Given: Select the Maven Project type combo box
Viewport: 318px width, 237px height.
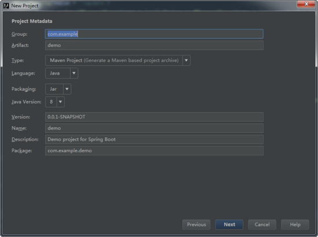Looking at the screenshot, I should 118,61.
